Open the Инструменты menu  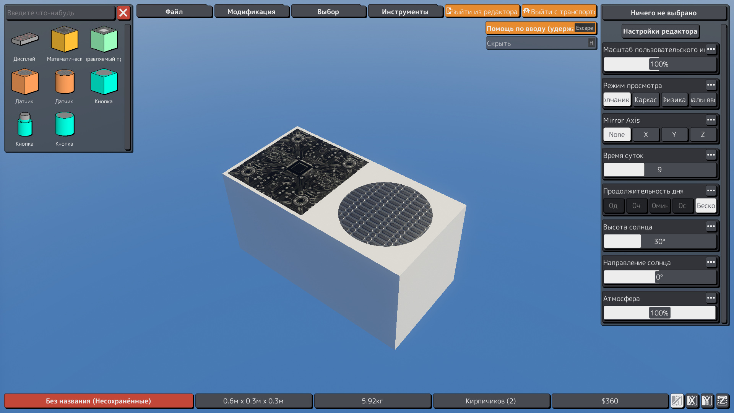[405, 12]
